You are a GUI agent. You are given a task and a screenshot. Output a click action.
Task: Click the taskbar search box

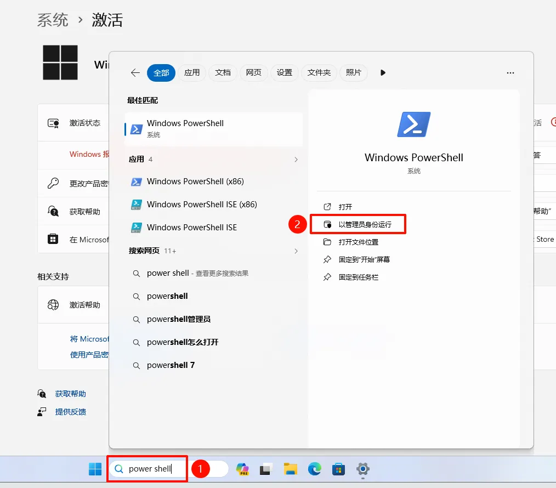click(168, 469)
